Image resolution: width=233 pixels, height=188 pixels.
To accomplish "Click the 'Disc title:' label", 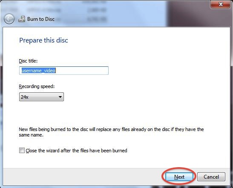I will tap(28, 61).
